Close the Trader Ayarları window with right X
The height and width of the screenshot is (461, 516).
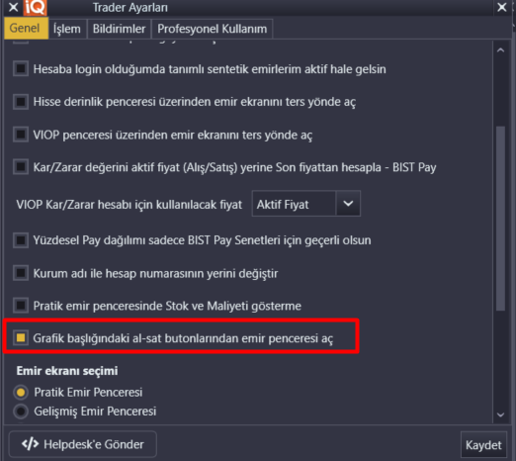502,7
